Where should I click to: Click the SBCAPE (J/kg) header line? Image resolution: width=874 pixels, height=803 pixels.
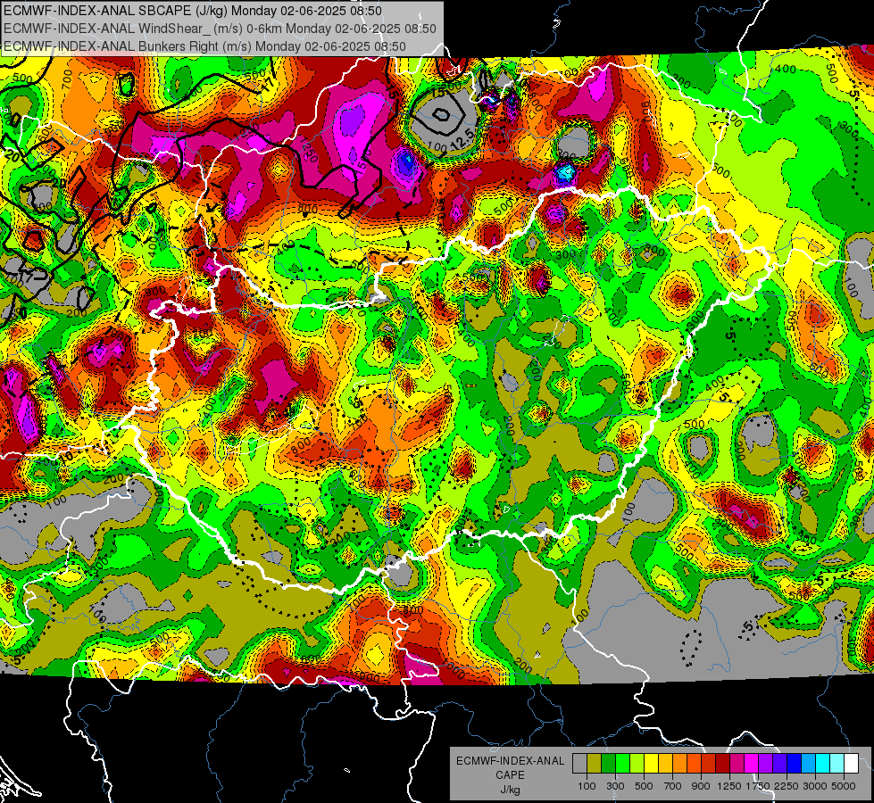[193, 11]
